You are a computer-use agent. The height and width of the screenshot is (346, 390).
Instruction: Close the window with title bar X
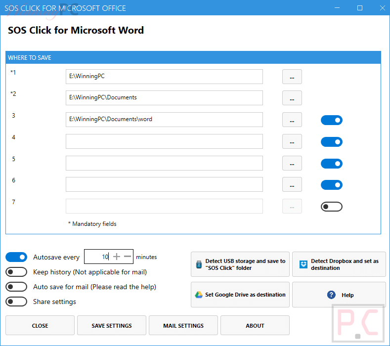(x=382, y=8)
